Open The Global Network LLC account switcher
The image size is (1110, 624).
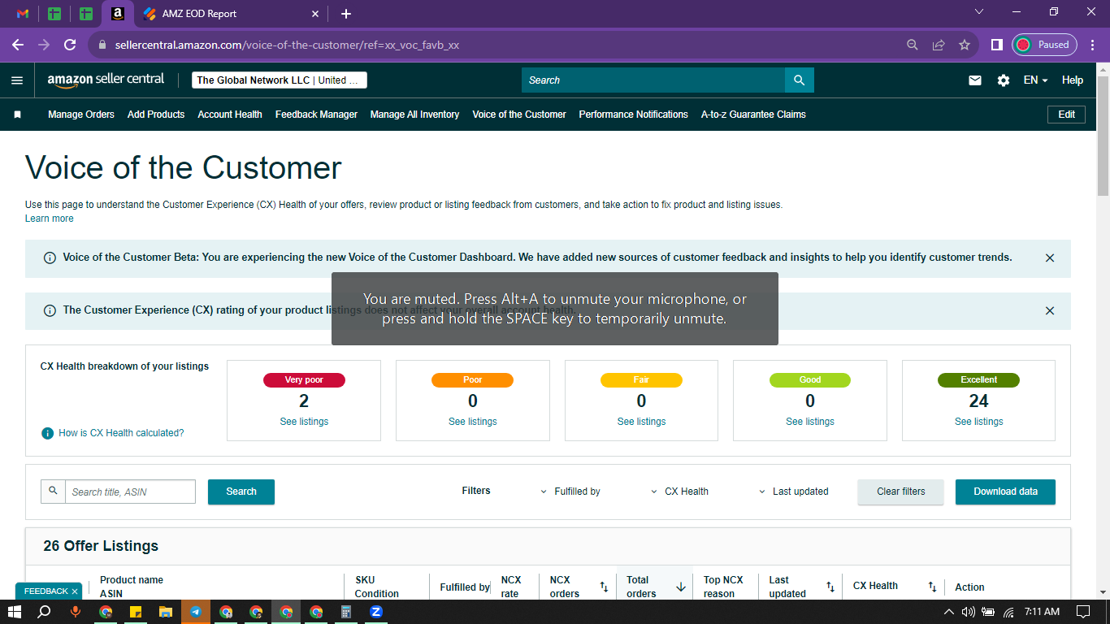click(280, 80)
